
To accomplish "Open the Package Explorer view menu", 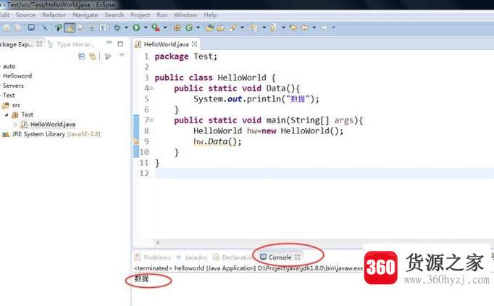I will point(122,56).
